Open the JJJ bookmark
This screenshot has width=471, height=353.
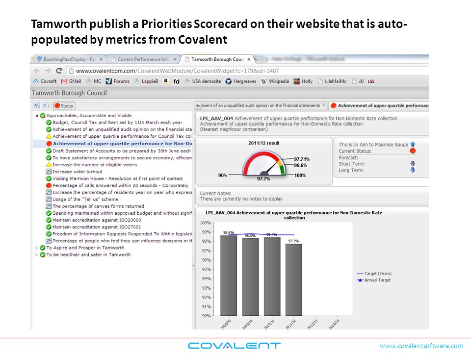click(358, 81)
